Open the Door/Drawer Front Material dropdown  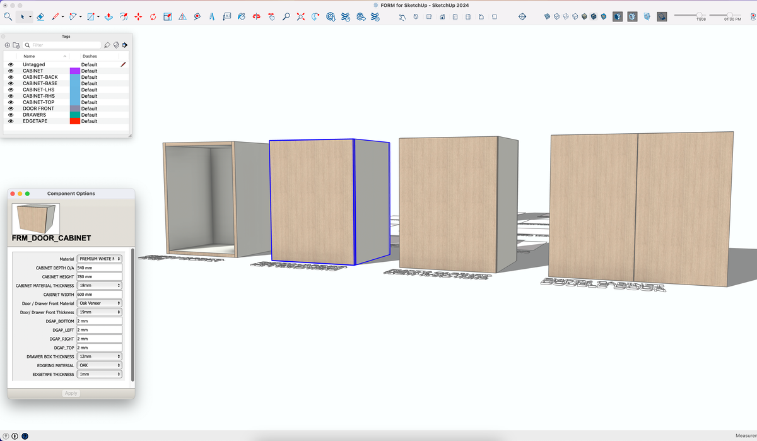pyautogui.click(x=99, y=303)
